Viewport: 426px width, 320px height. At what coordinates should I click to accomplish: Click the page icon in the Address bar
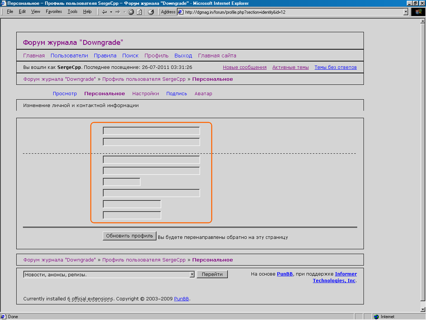pyautogui.click(x=180, y=12)
